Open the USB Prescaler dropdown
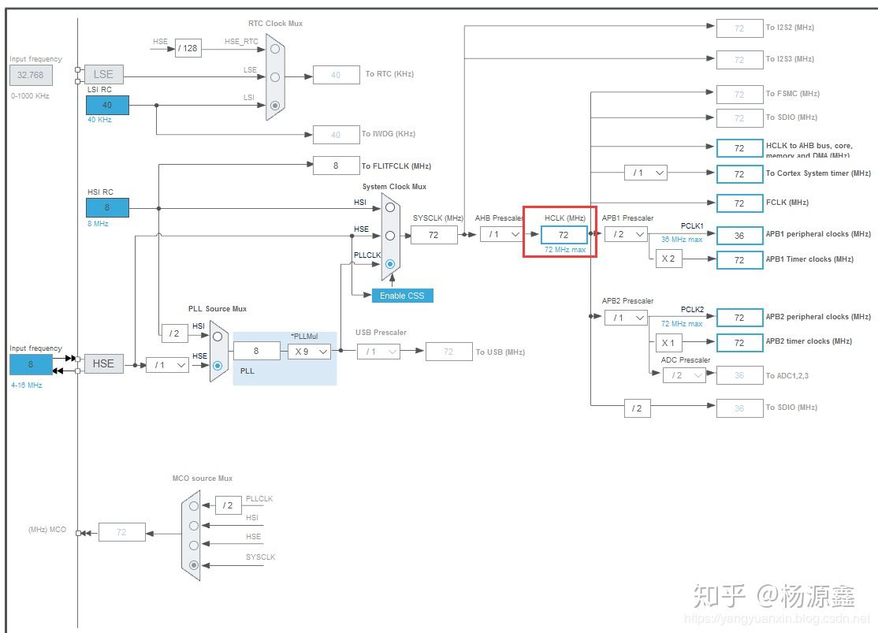The width and height of the screenshot is (878, 633). pos(378,352)
